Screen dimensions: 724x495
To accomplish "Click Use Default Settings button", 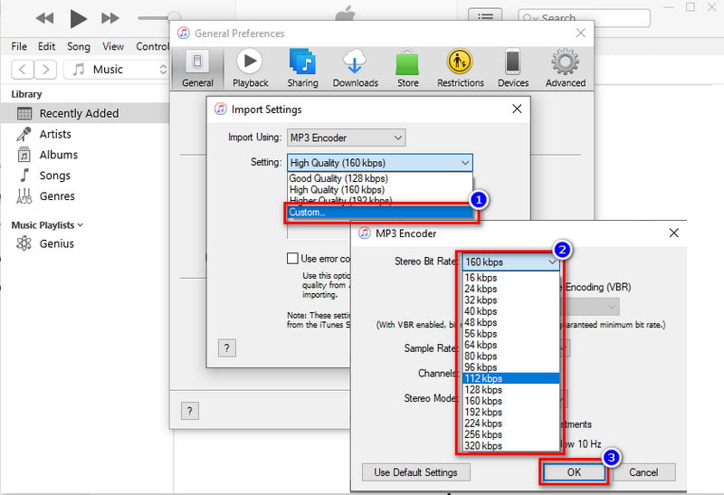I will click(x=416, y=472).
